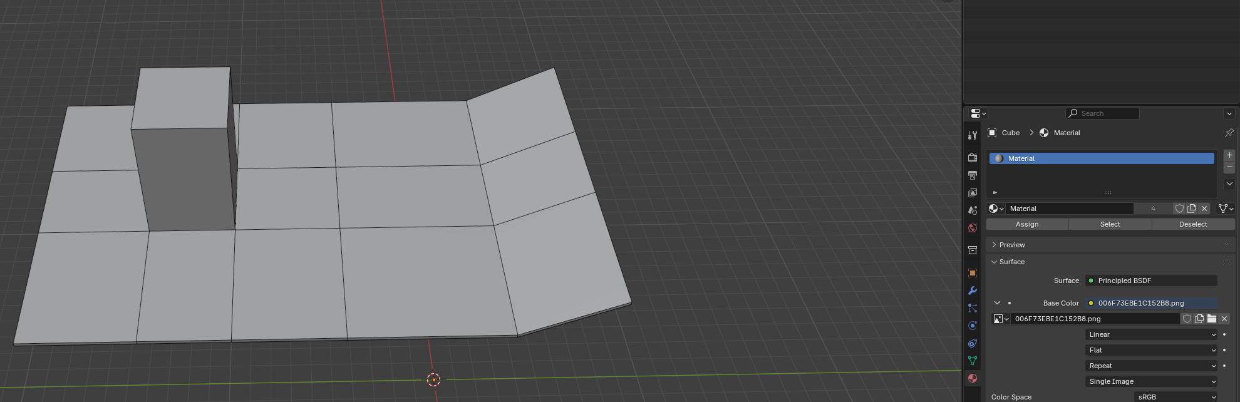Browse materials to be linked
Image resolution: width=1240 pixels, height=402 pixels.
pyautogui.click(x=996, y=209)
